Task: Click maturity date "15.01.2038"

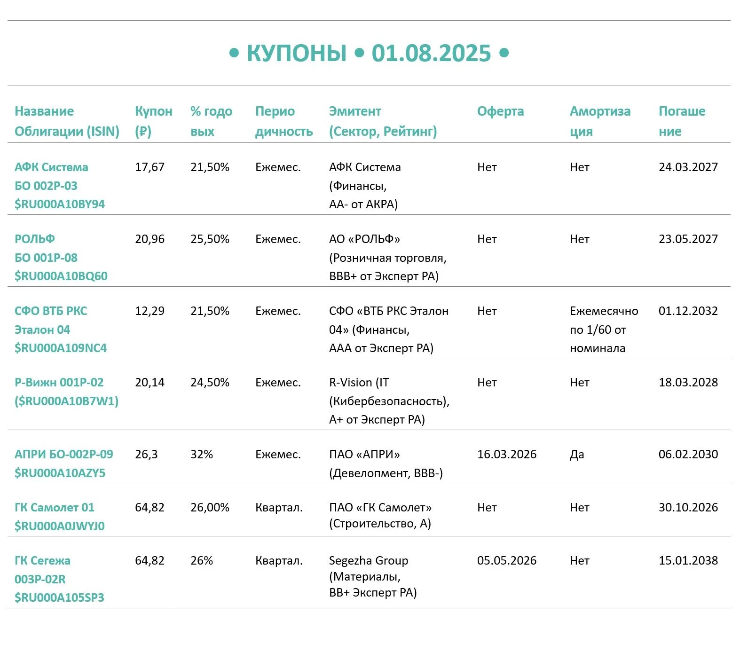Action: (x=688, y=561)
